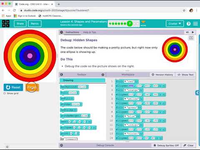This screenshot has width=200, height=150.
Task: Toggle the Show grid checkbox
Action: coord(5,93)
